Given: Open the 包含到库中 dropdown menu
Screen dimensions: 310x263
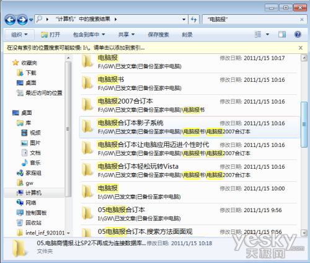Looking at the screenshot, I should (89, 35).
